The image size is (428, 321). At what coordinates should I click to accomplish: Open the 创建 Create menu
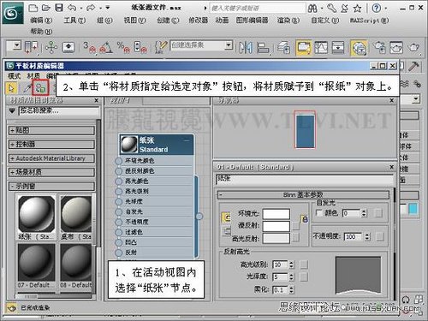(168, 21)
